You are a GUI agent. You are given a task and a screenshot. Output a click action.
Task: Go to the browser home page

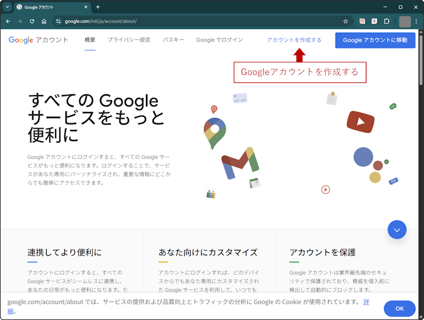pyautogui.click(x=44, y=21)
